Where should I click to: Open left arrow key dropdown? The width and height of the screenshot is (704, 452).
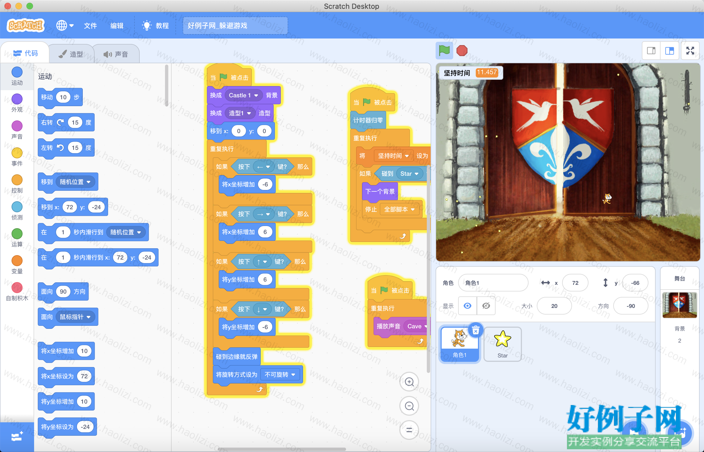263,167
